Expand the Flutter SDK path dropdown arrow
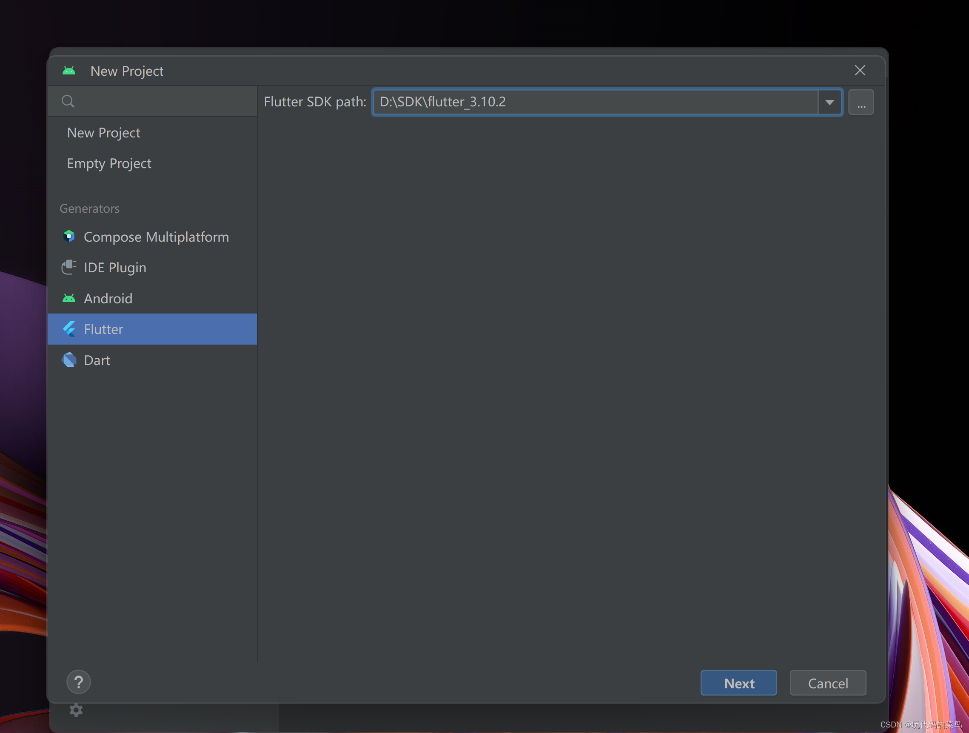969x733 pixels. pyautogui.click(x=829, y=102)
